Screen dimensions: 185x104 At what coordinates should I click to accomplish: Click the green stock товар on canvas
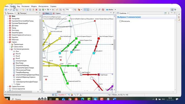(x=76, y=66)
